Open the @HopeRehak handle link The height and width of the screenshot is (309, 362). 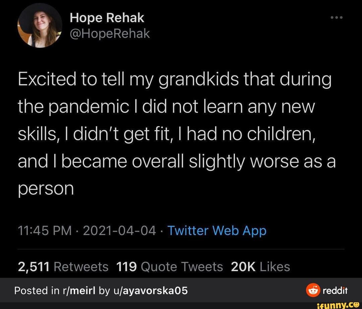pyautogui.click(x=110, y=33)
